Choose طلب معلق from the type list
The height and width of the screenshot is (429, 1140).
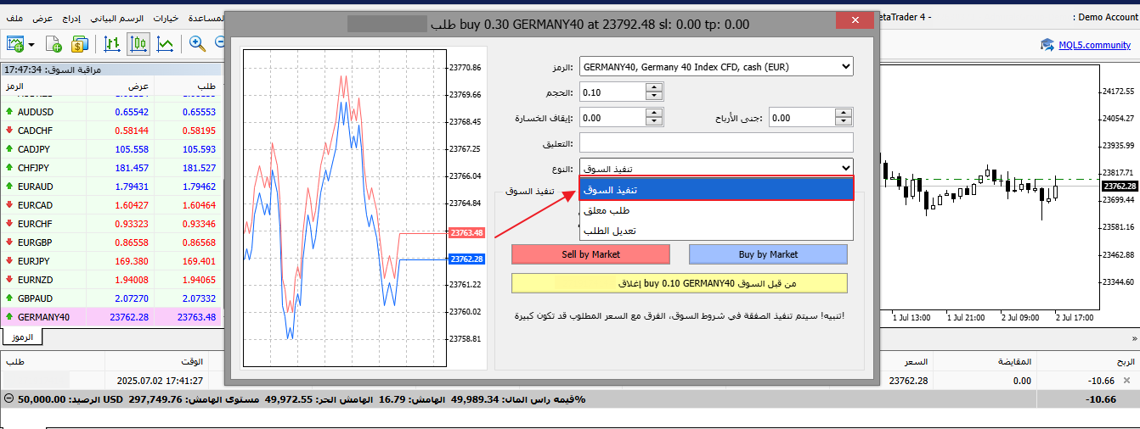pos(716,210)
